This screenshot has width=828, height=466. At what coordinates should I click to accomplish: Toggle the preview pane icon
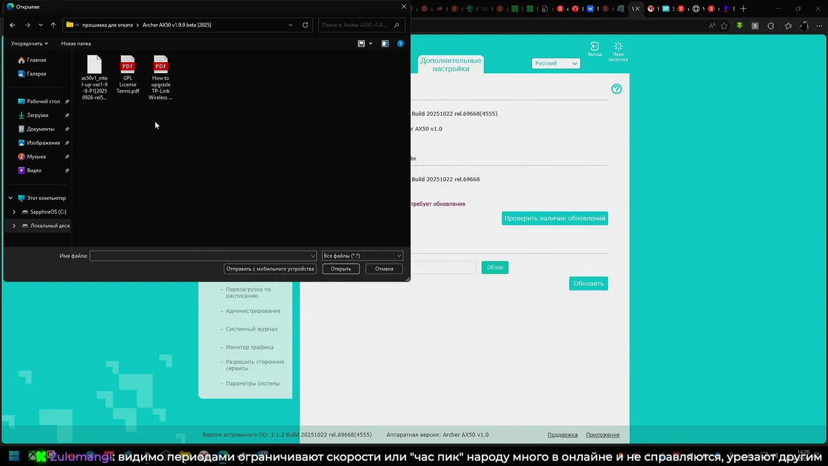pos(385,43)
